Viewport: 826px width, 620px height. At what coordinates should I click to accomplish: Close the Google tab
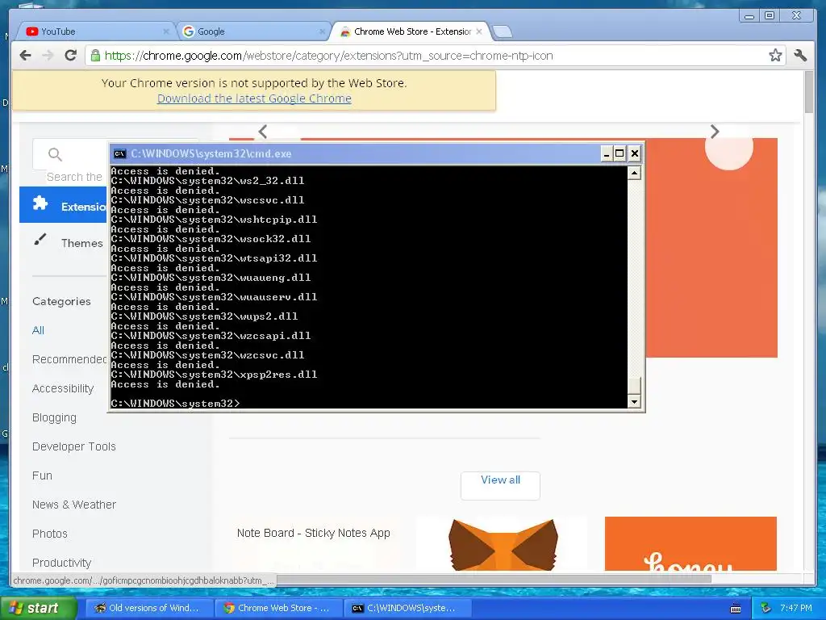tap(322, 31)
